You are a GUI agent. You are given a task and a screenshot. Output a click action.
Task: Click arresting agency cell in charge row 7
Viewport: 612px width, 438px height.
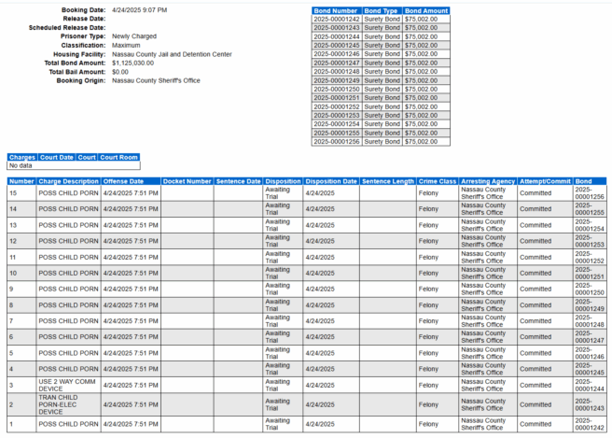(488, 320)
